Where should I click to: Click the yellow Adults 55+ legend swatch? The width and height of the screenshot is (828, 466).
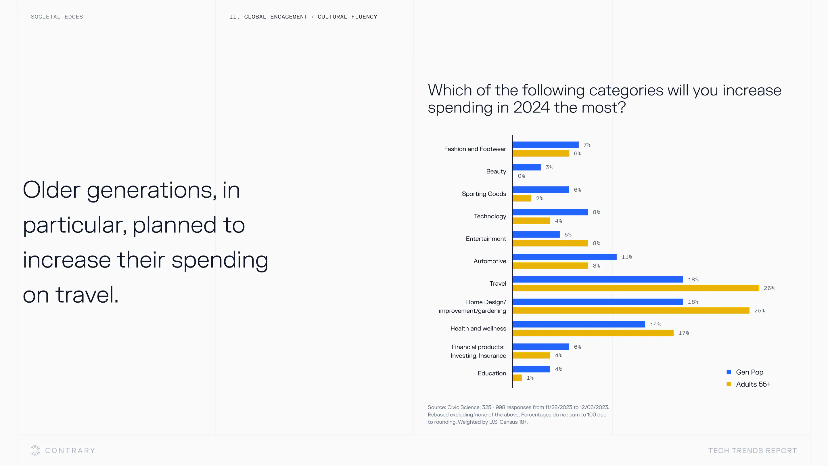[x=729, y=384]
